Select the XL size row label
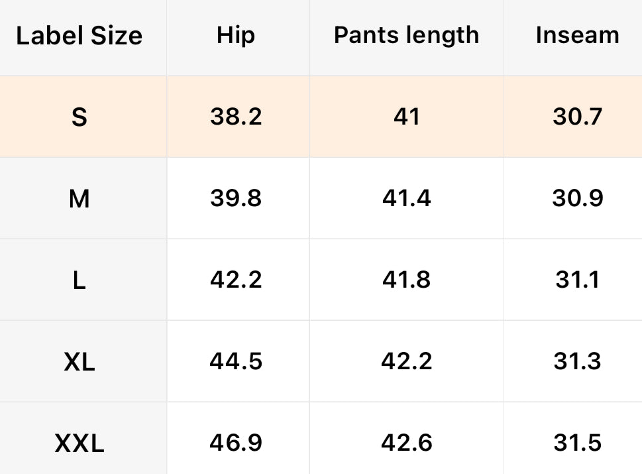This screenshot has width=642, height=474. tap(80, 361)
